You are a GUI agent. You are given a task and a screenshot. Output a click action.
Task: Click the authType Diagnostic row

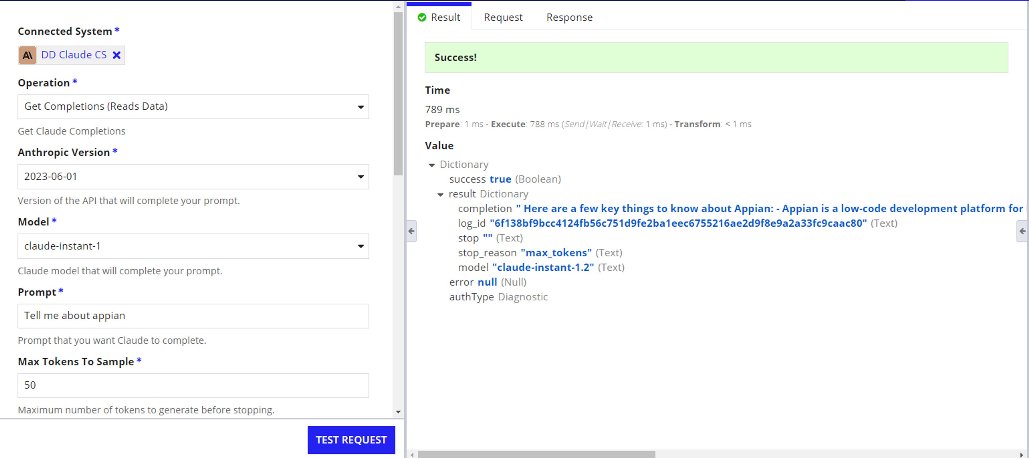coord(498,297)
